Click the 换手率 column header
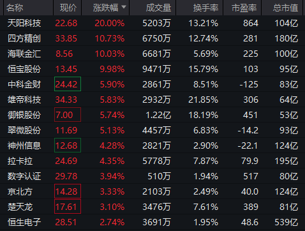The image size is (305, 231). [x=205, y=8]
